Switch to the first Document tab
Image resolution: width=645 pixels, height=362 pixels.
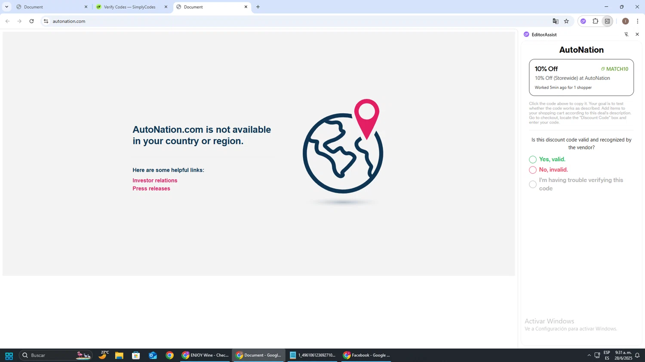pyautogui.click(x=52, y=7)
